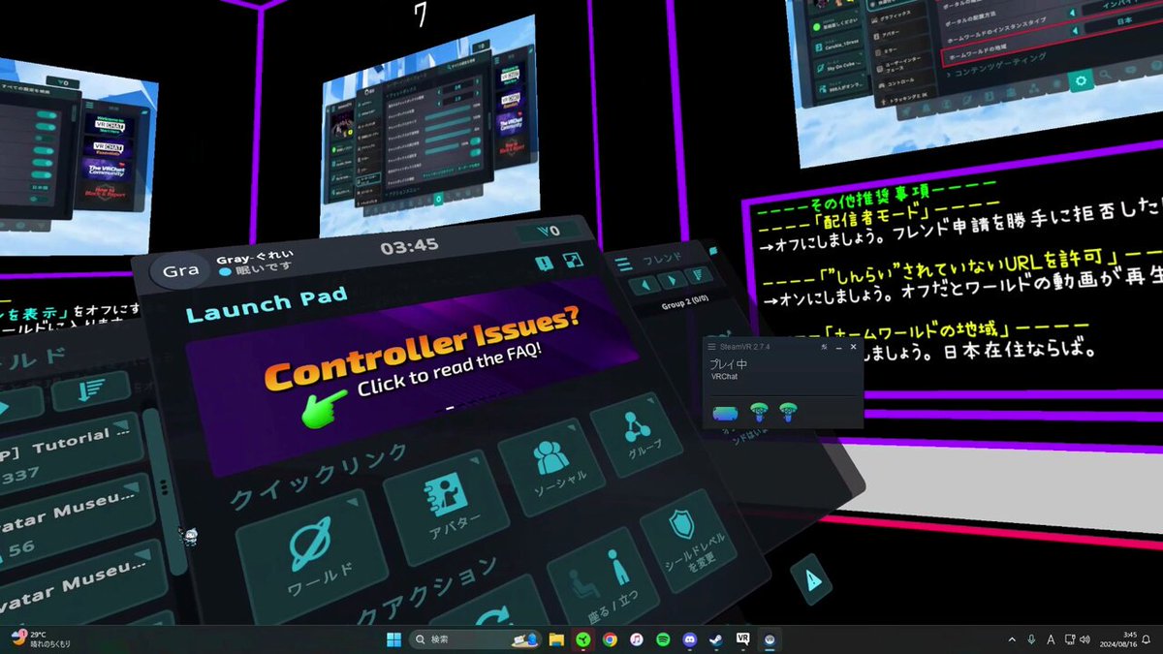
Task: Click the worlds list vertical scrollbar
Action: [163, 494]
